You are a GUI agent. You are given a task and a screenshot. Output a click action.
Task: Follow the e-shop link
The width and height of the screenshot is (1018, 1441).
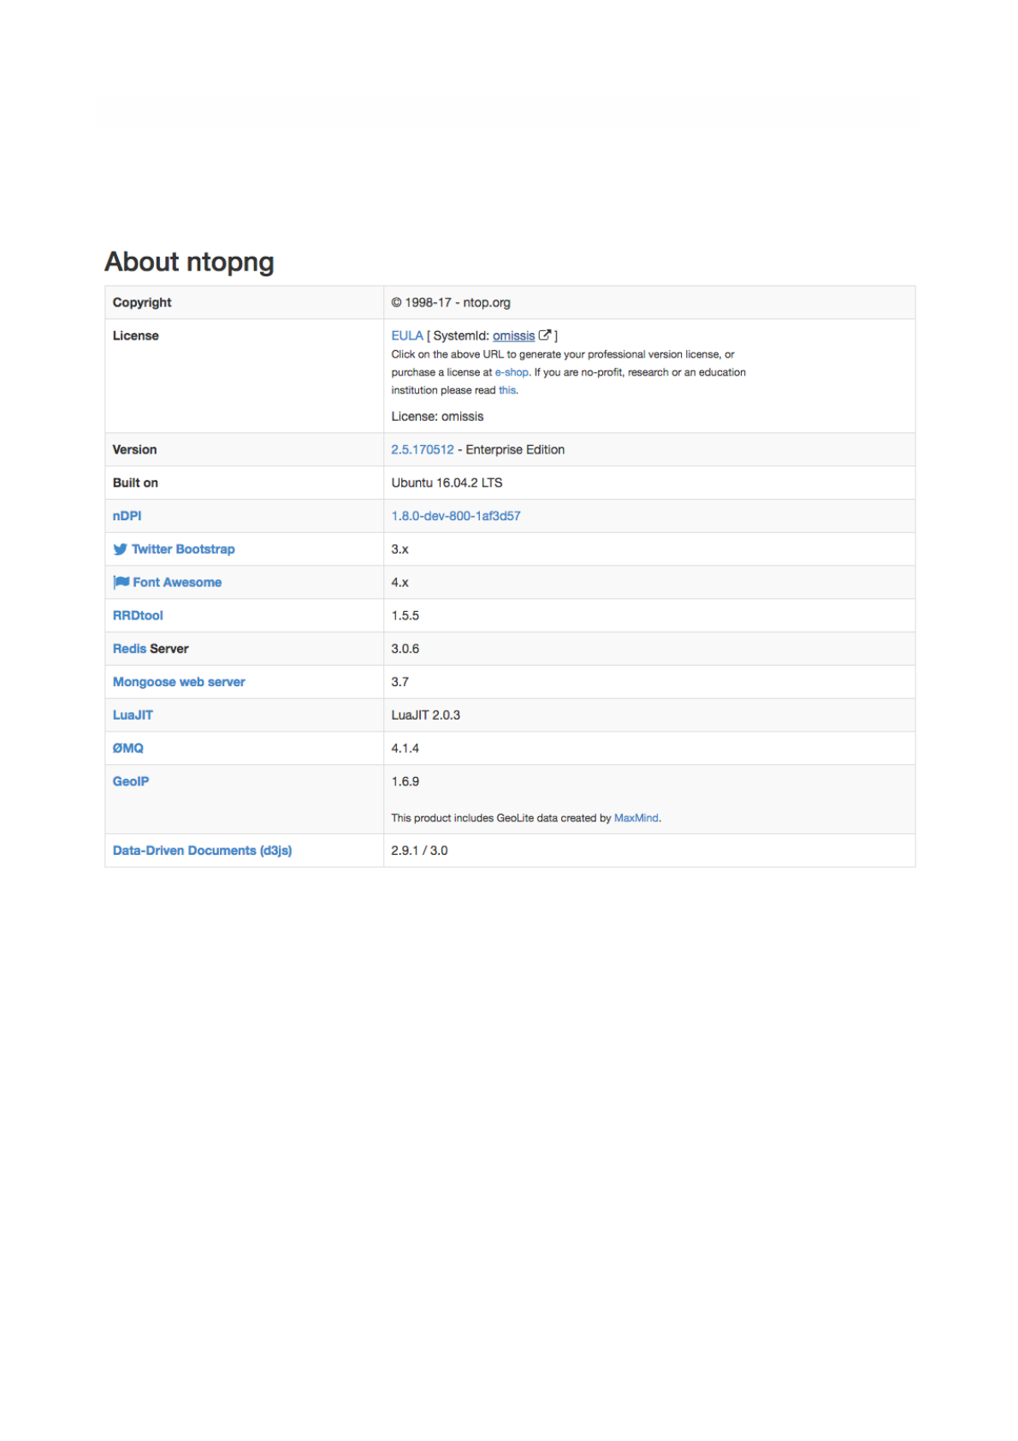[512, 372]
